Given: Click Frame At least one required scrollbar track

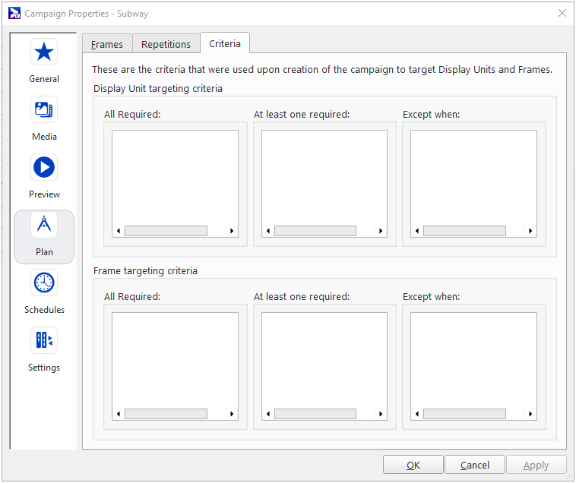Looking at the screenshot, I should (x=315, y=414).
